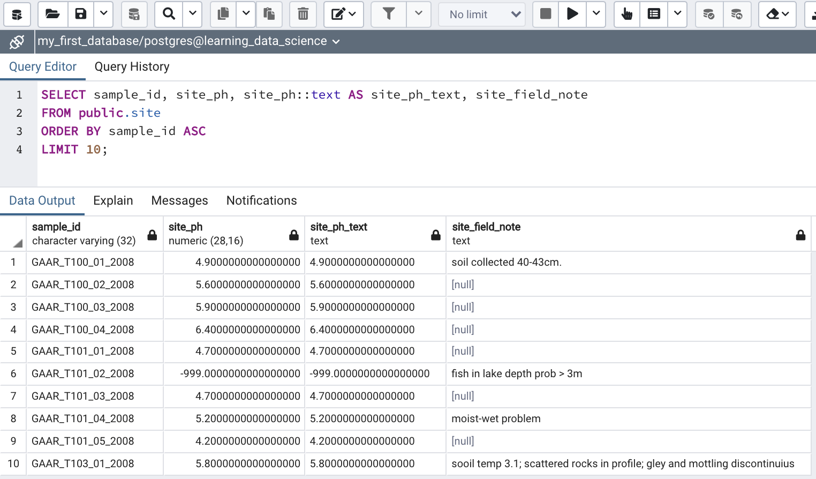Switch to the Notifications tab
Viewport: 816px width, 479px height.
point(261,200)
